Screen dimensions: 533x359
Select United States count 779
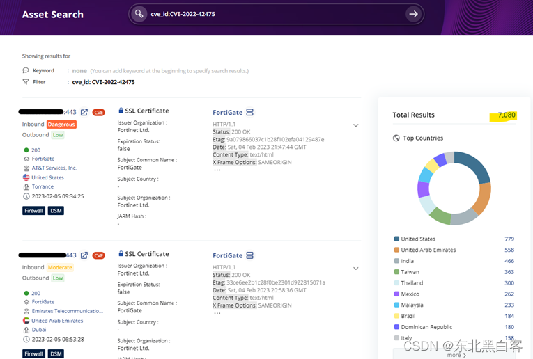(x=509, y=239)
